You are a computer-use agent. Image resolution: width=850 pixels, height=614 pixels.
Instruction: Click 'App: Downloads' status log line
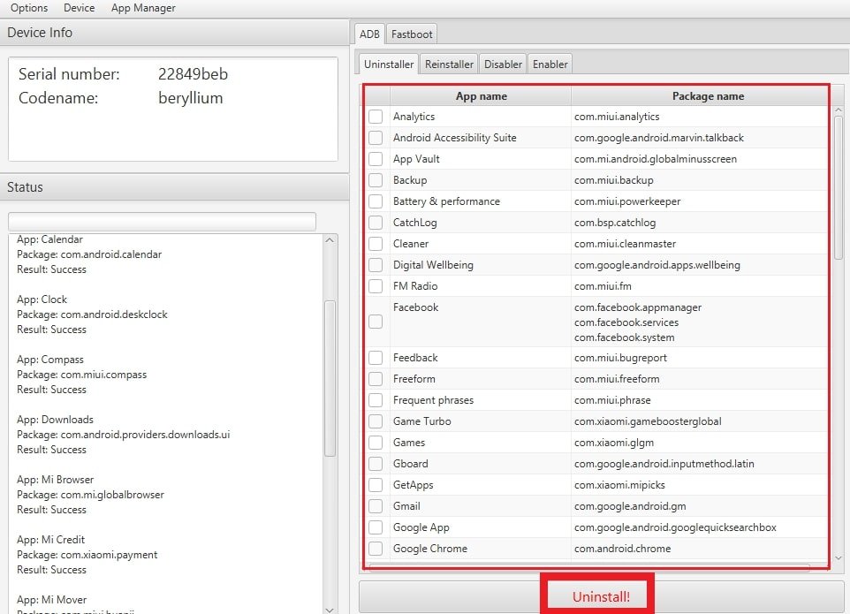56,420
